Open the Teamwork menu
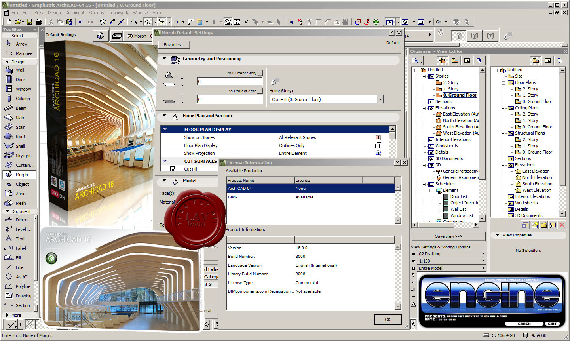570x341 pixels. point(118,13)
